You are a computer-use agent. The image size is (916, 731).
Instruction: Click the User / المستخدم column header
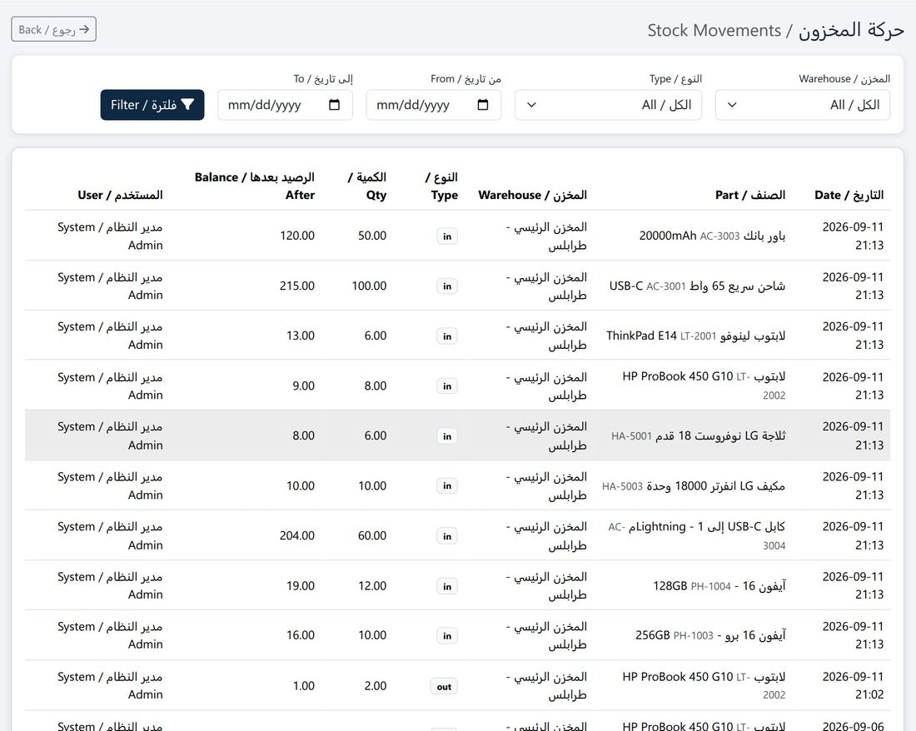pos(121,195)
